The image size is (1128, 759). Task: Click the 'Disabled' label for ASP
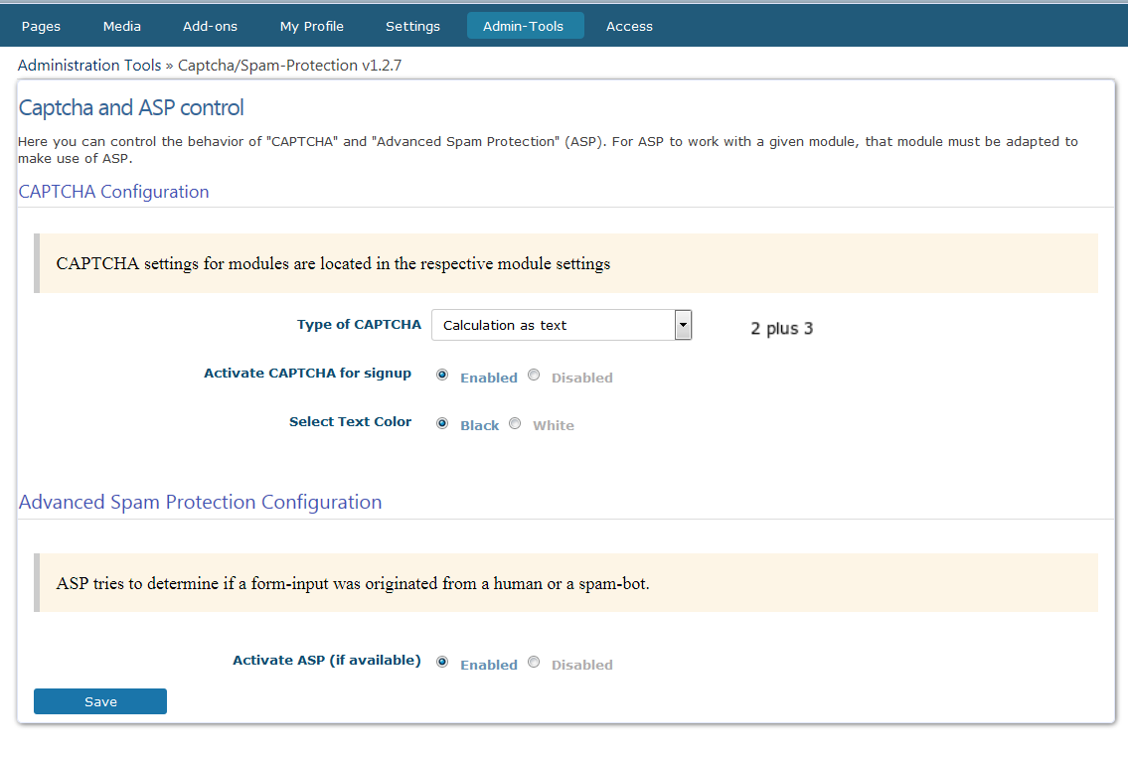582,665
